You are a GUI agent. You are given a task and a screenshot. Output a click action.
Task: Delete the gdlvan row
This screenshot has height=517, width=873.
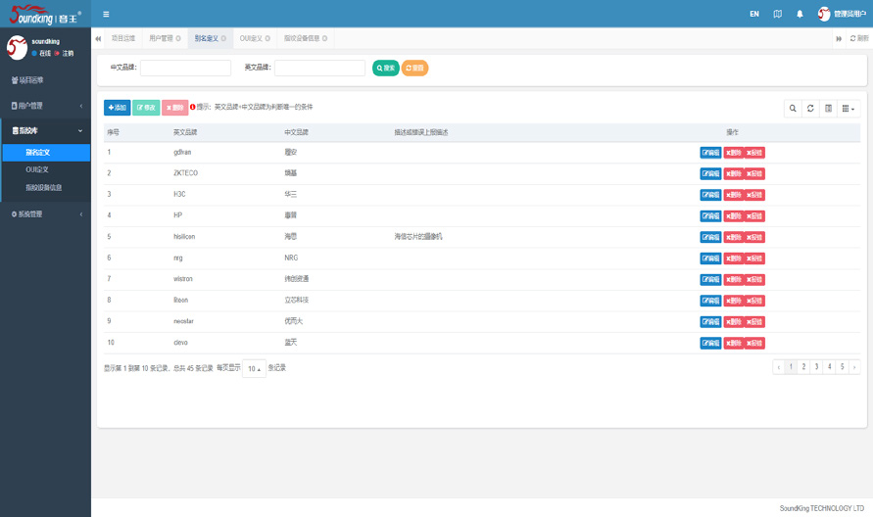point(733,153)
